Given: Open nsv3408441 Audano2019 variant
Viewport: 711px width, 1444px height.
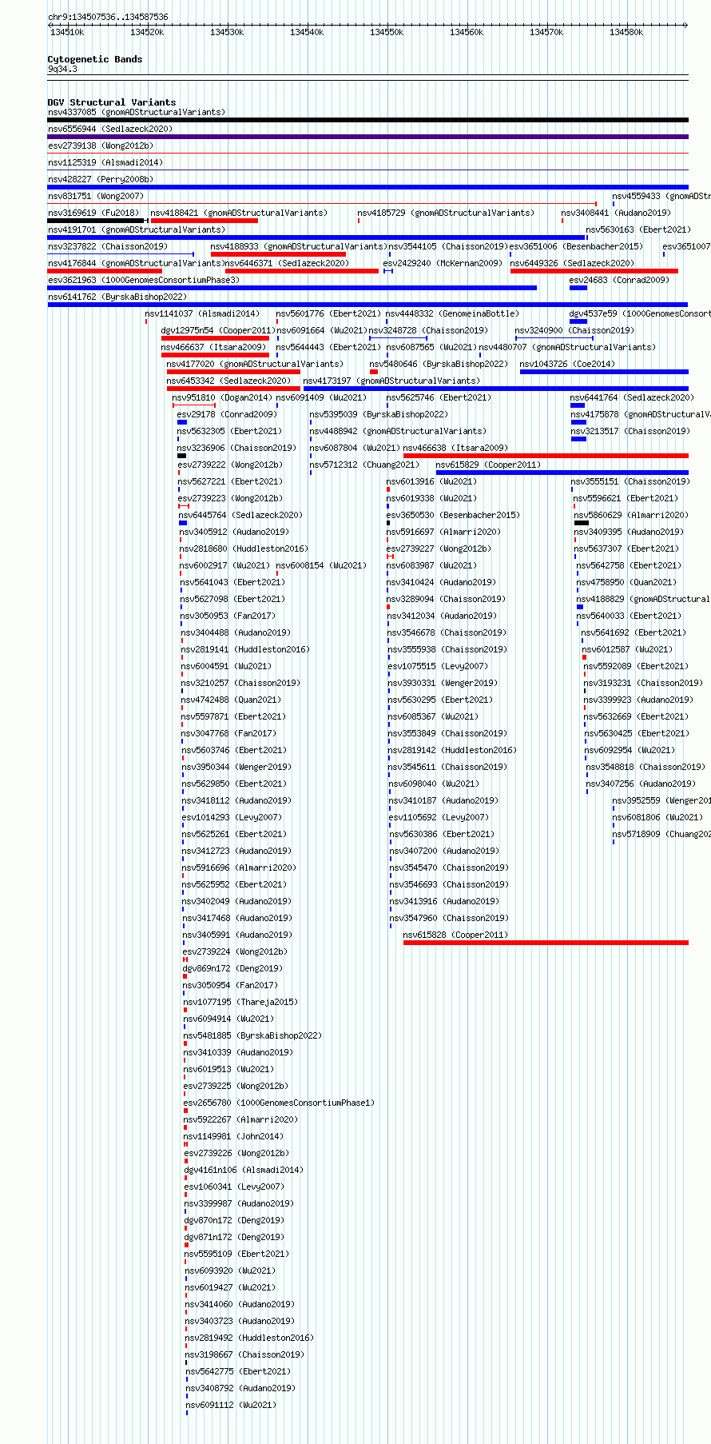Looking at the screenshot, I should [616, 213].
